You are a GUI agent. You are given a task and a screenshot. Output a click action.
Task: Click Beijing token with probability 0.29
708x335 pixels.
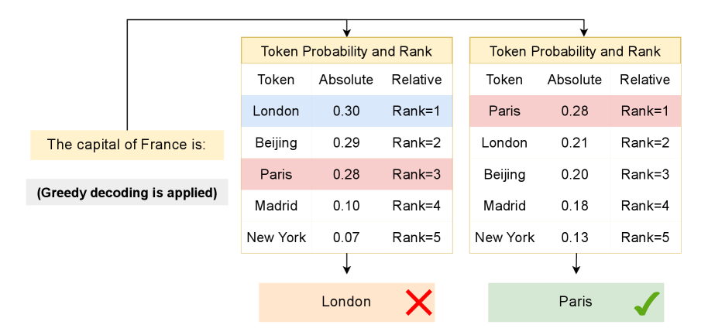coord(276,142)
